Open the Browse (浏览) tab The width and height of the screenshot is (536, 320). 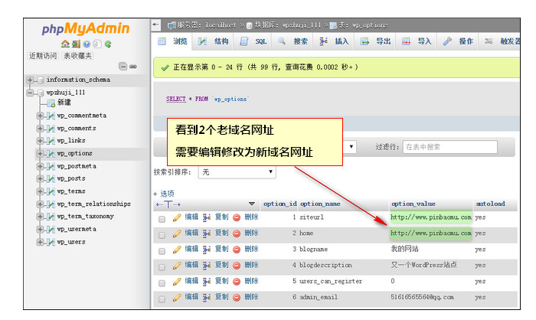pyautogui.click(x=172, y=41)
